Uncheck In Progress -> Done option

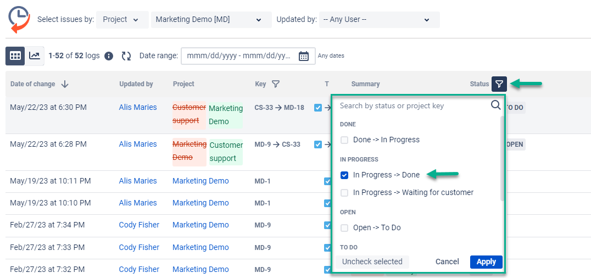344,175
